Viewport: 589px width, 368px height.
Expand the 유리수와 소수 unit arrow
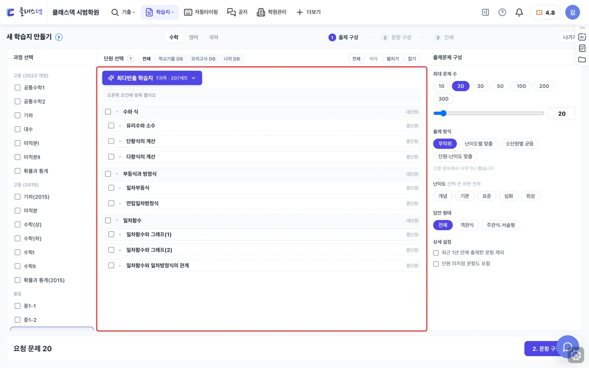click(120, 126)
